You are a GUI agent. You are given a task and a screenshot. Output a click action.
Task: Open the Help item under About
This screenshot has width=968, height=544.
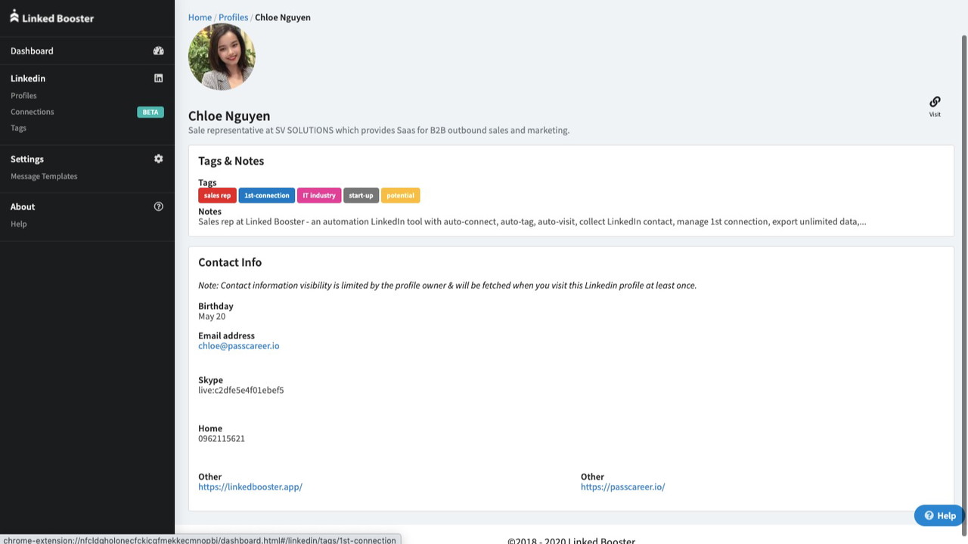[19, 224]
